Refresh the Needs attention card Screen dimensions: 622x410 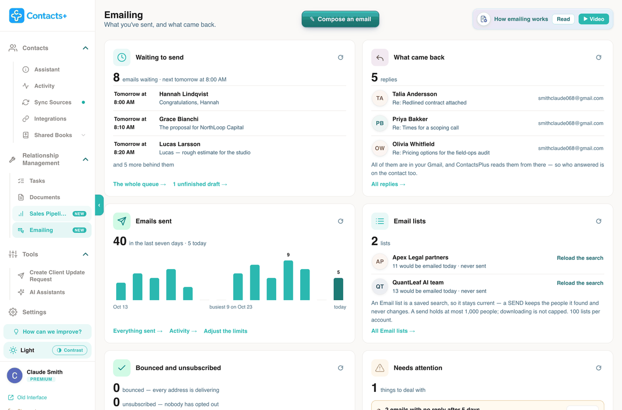pos(599,368)
